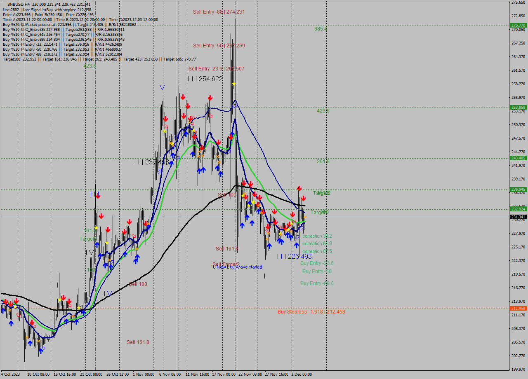528x379 pixels.
Task: Click the blue 'V' wave symbol above the 6 Nov candles
Action: pyautogui.click(x=162, y=88)
